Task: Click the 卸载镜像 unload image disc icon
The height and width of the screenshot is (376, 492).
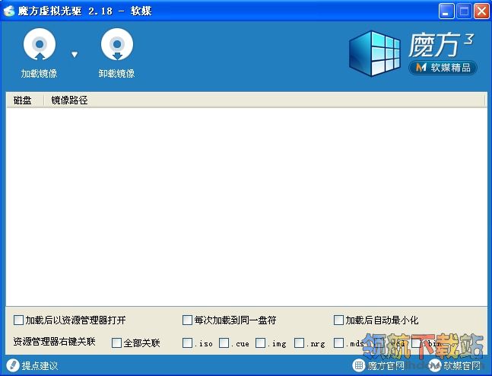Action: click(117, 44)
